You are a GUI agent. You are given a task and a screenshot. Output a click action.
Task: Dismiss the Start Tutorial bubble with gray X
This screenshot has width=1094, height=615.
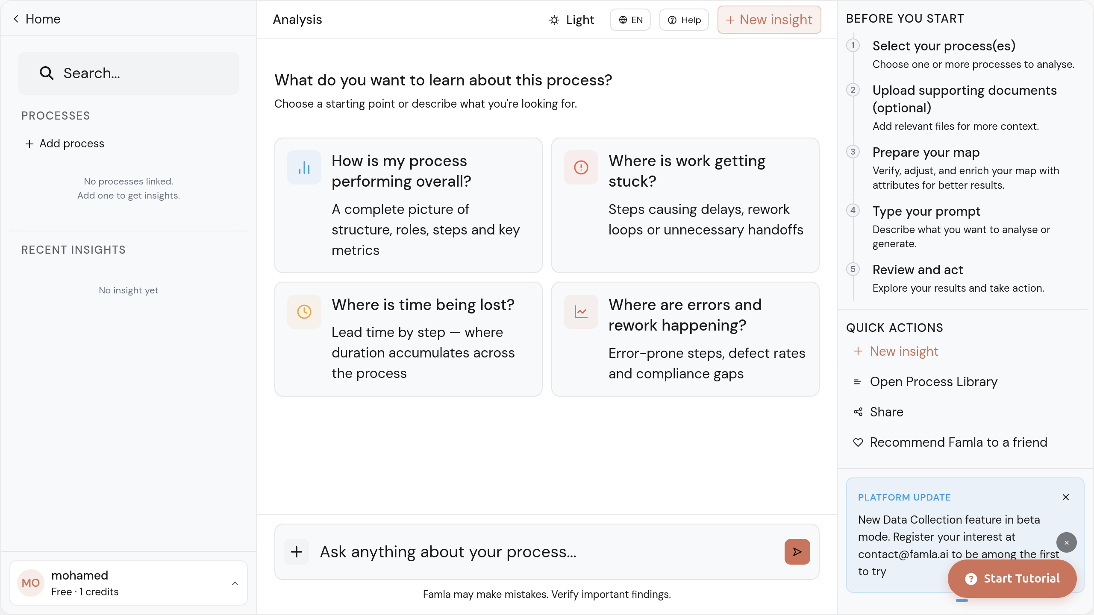[1067, 542]
